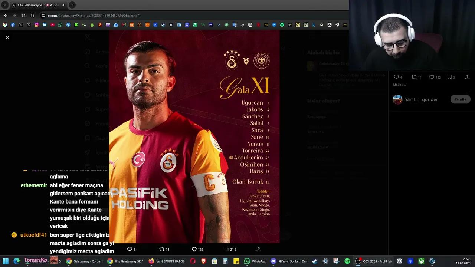Reload the current page
475x267 pixels.
click(23, 16)
